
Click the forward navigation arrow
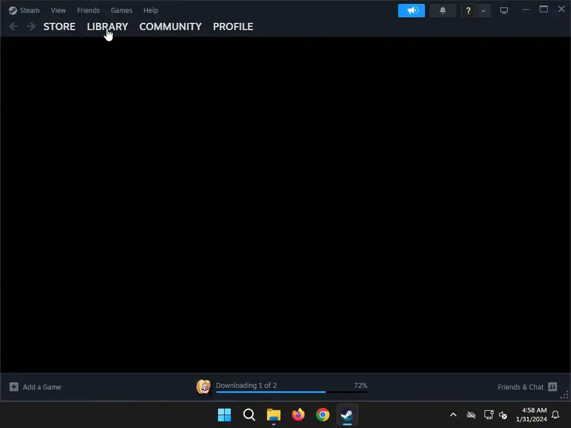click(31, 26)
